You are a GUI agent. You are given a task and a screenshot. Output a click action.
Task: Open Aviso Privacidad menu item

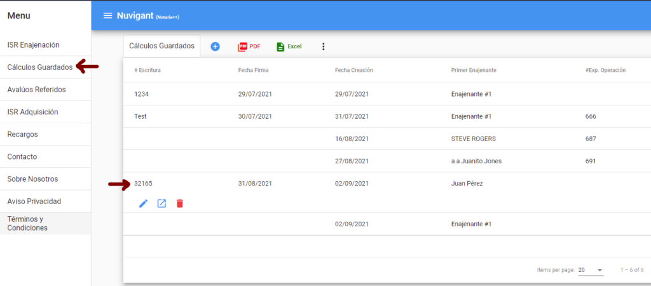[x=45, y=201]
